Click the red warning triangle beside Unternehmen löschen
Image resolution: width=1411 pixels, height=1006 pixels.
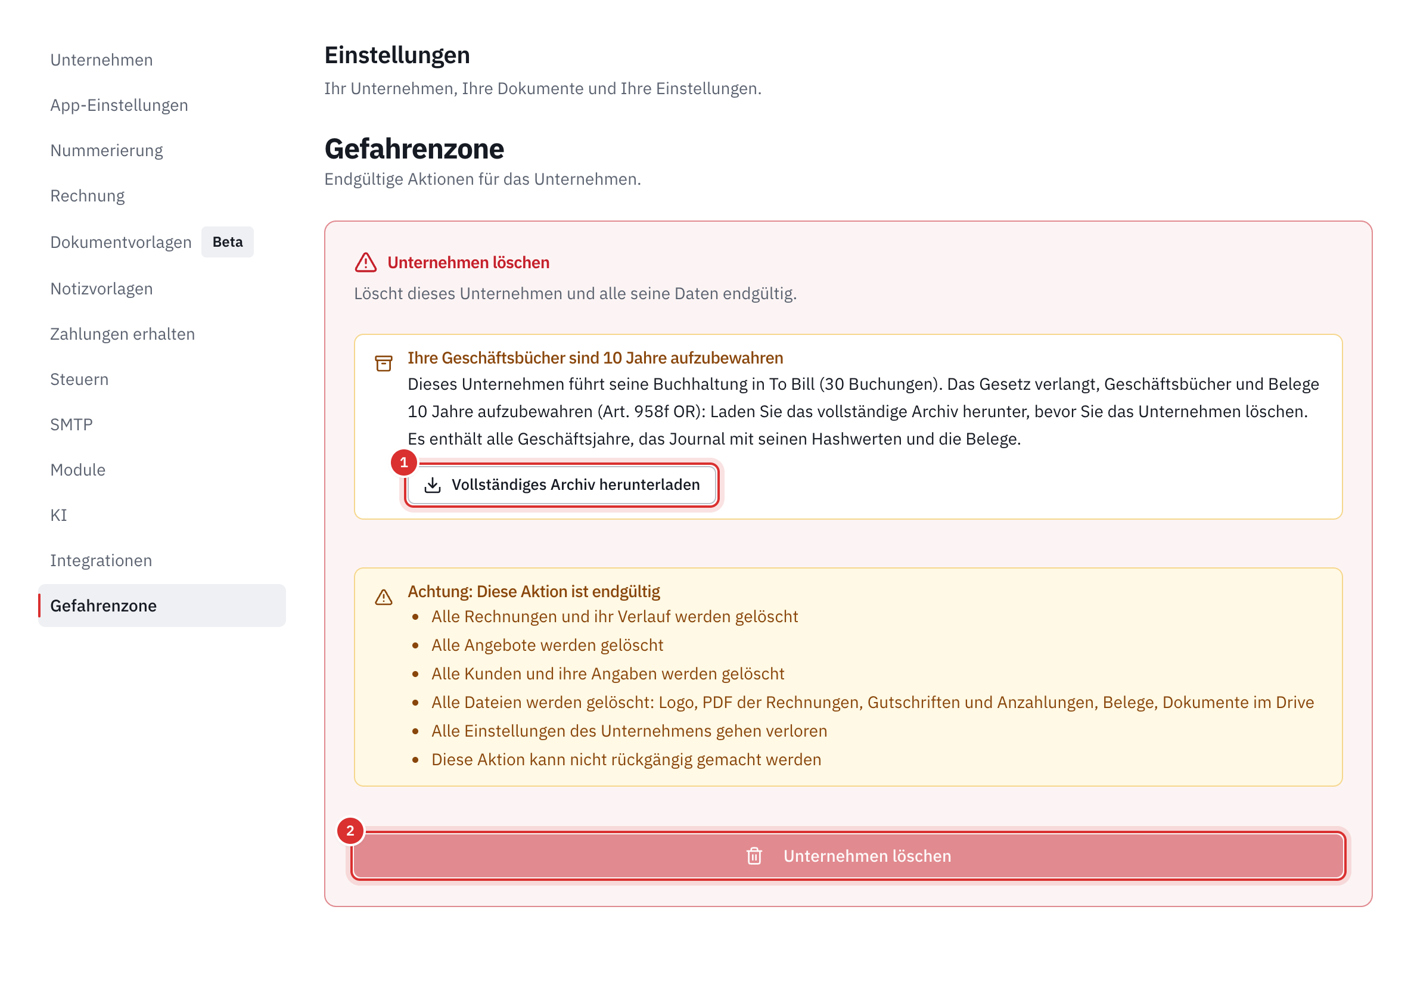pos(365,263)
